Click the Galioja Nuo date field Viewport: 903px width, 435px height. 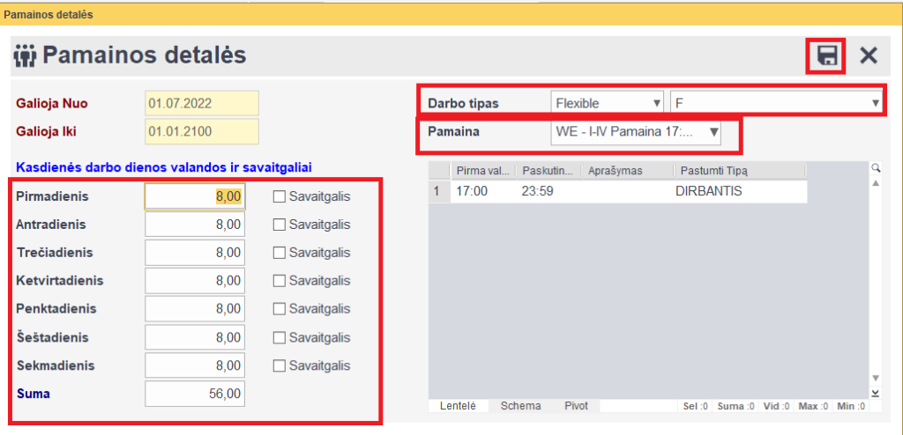(x=202, y=103)
